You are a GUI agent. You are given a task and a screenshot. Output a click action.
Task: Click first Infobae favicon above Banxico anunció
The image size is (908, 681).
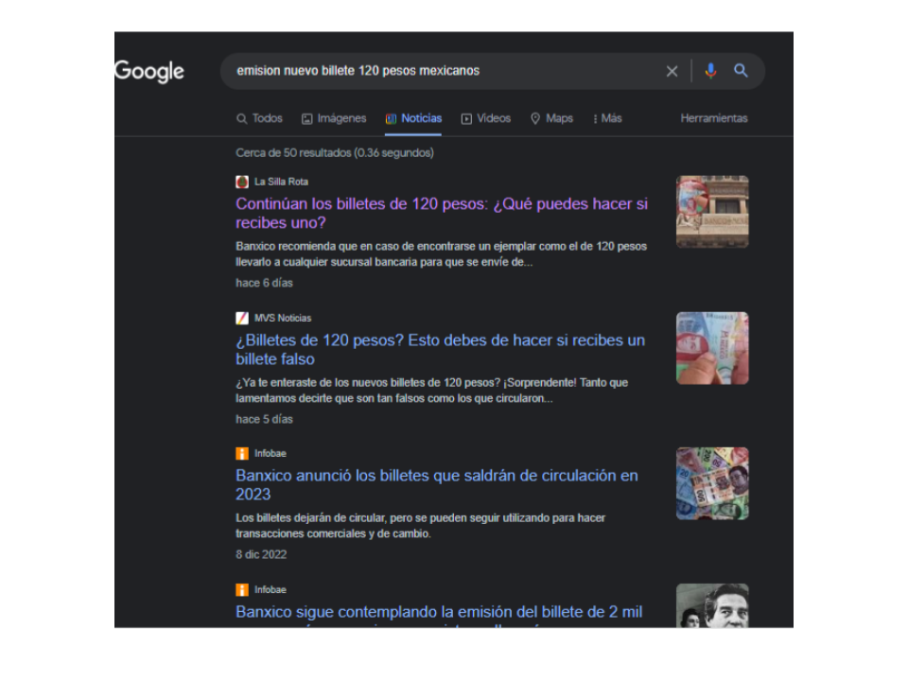tap(242, 454)
